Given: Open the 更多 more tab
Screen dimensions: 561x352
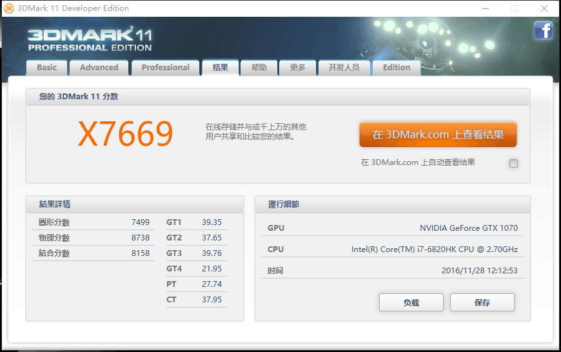Looking at the screenshot, I should click(298, 68).
